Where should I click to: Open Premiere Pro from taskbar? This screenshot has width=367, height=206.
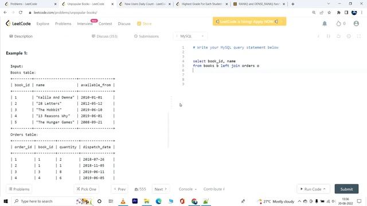[135, 201]
